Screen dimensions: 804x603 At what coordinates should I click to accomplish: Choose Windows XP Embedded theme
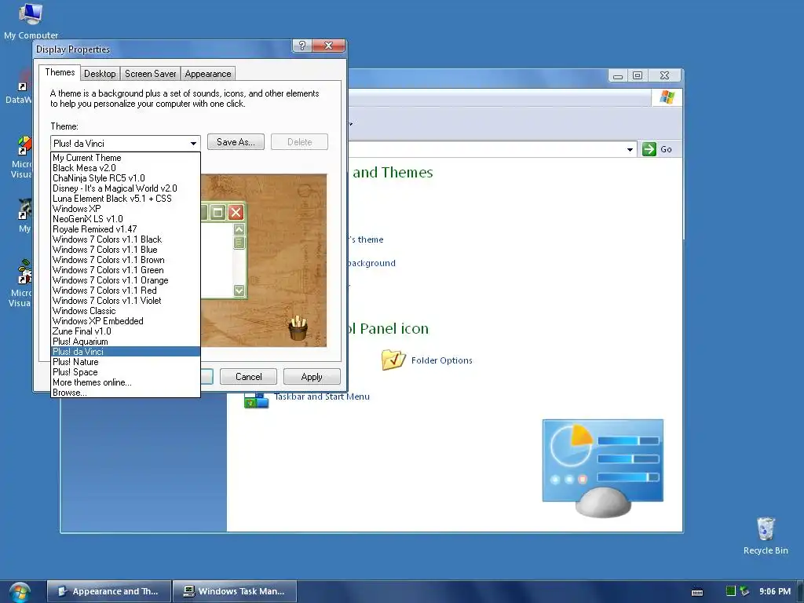point(126,321)
